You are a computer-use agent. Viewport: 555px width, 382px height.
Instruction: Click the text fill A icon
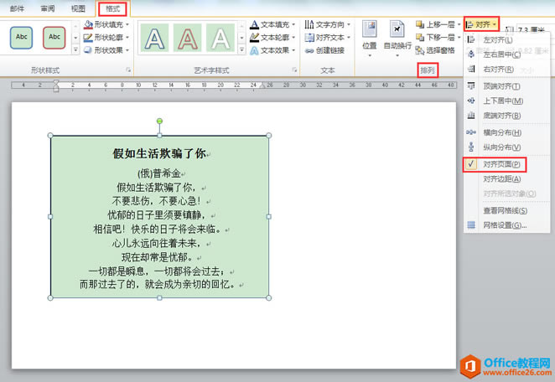click(x=254, y=24)
